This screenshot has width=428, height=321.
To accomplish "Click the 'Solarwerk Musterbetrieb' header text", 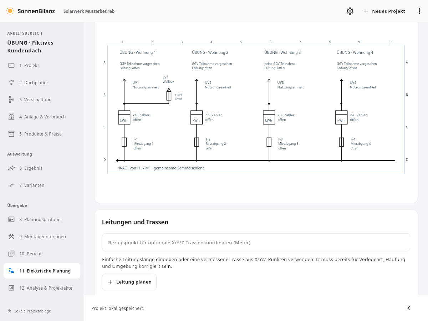I will pos(89,11).
